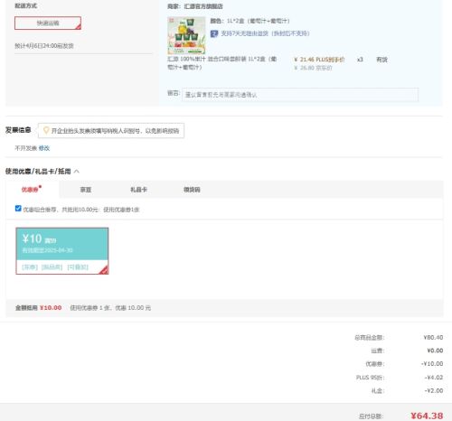Screen dimensions: 452x421
Task: Click the red checkmark corner on ¥10 coupon
Action: pos(104,270)
